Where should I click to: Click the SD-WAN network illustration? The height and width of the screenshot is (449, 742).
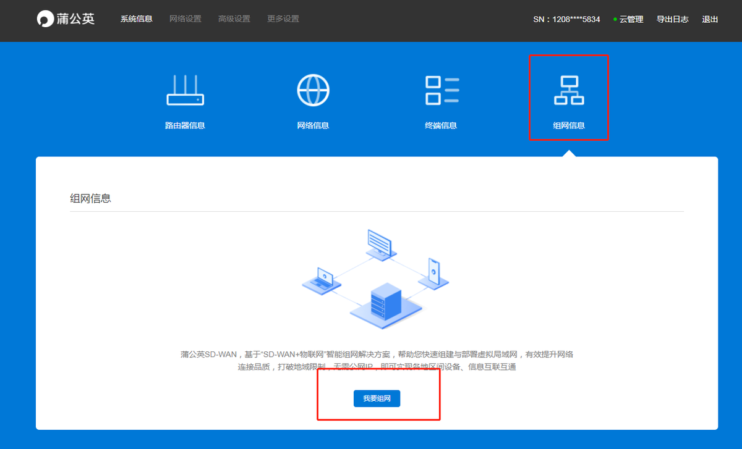(376, 279)
